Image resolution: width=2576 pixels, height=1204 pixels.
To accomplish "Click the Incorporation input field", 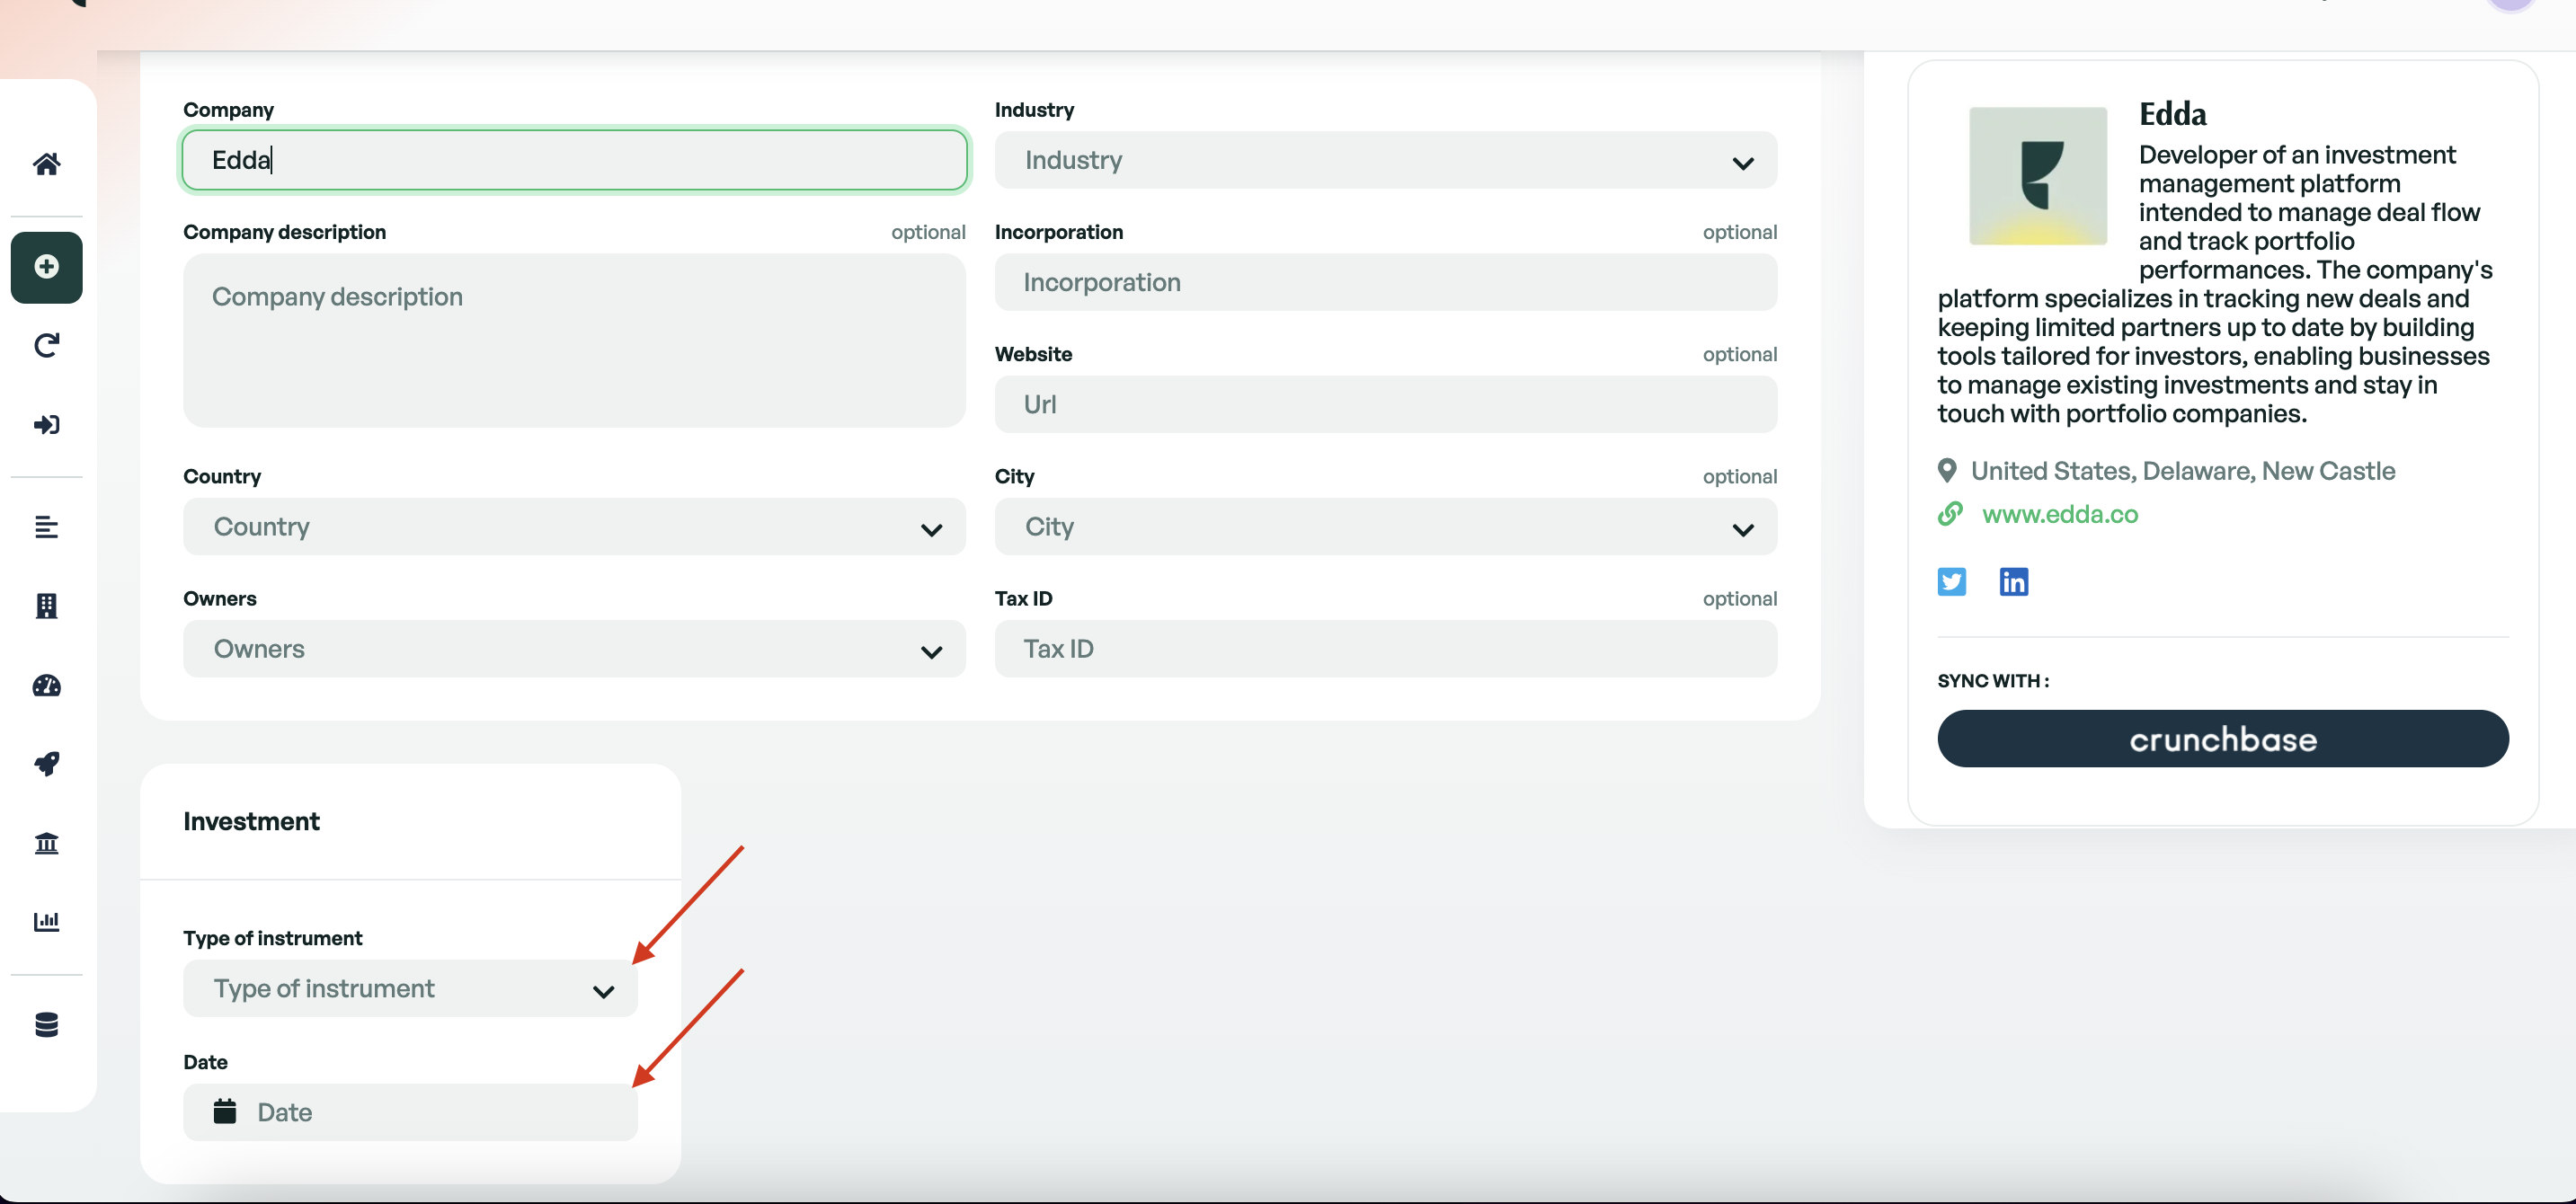I will [x=1385, y=282].
